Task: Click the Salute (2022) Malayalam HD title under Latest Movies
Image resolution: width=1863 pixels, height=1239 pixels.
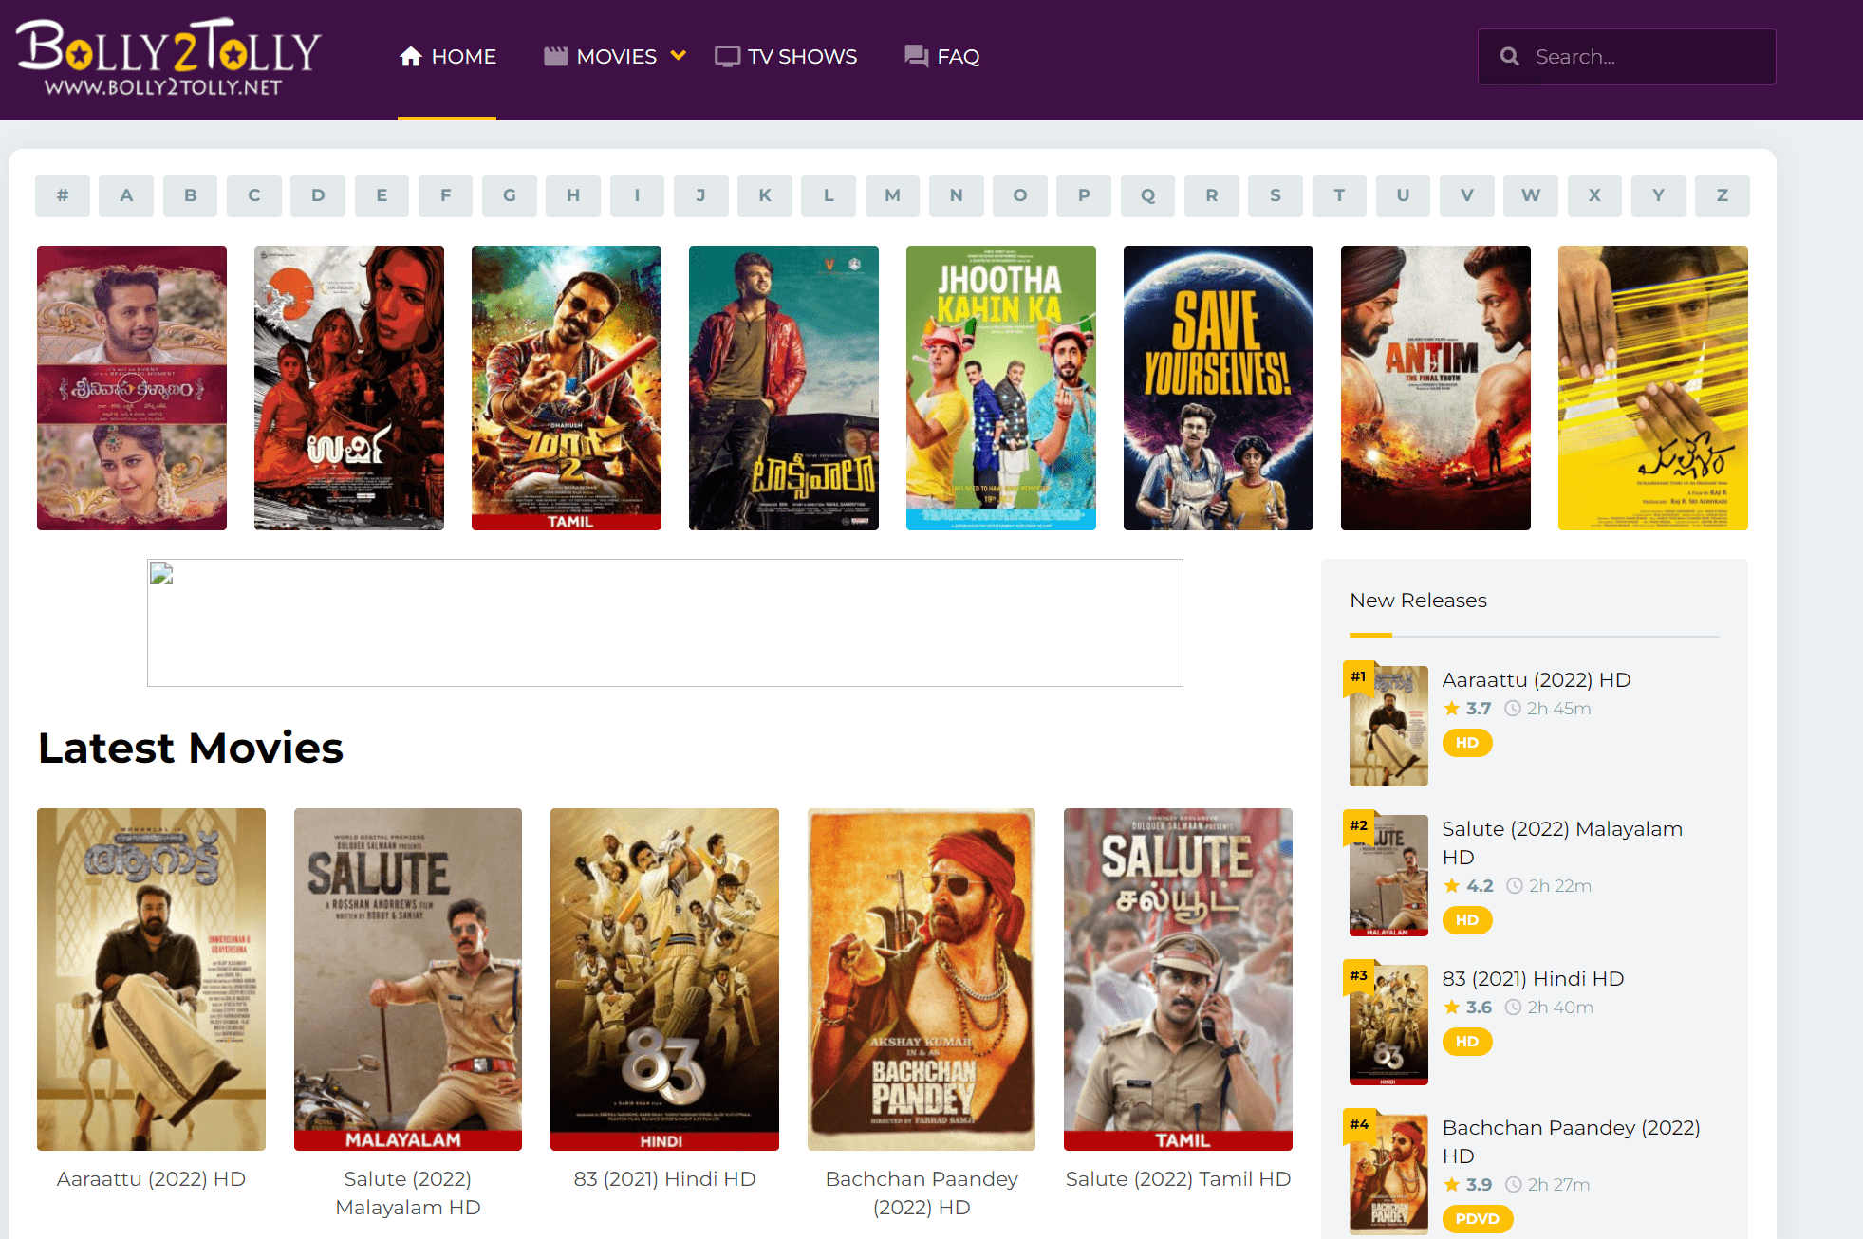Action: pyautogui.click(x=408, y=1193)
